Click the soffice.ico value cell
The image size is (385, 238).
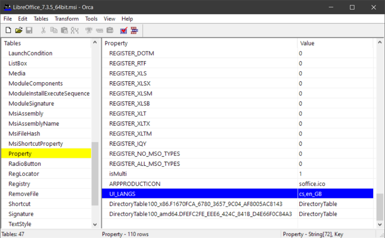pos(335,184)
